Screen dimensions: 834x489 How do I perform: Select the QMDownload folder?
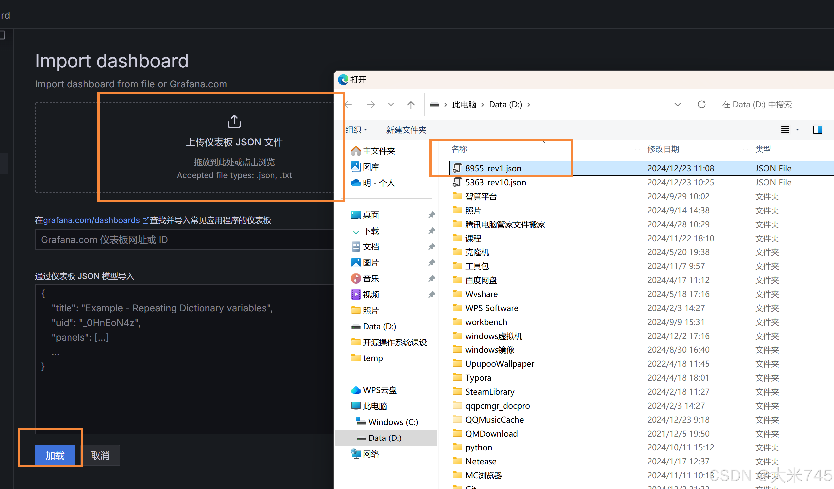click(x=491, y=434)
